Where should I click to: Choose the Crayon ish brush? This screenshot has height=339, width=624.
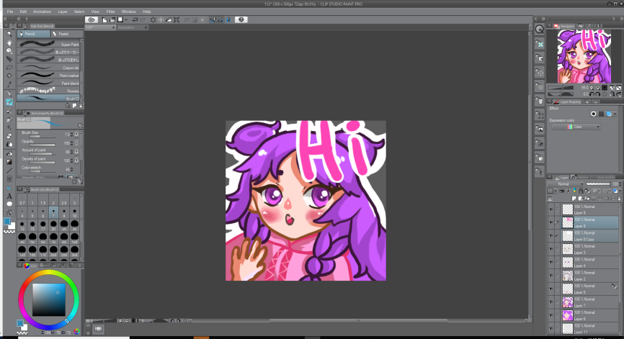pyautogui.click(x=48, y=68)
